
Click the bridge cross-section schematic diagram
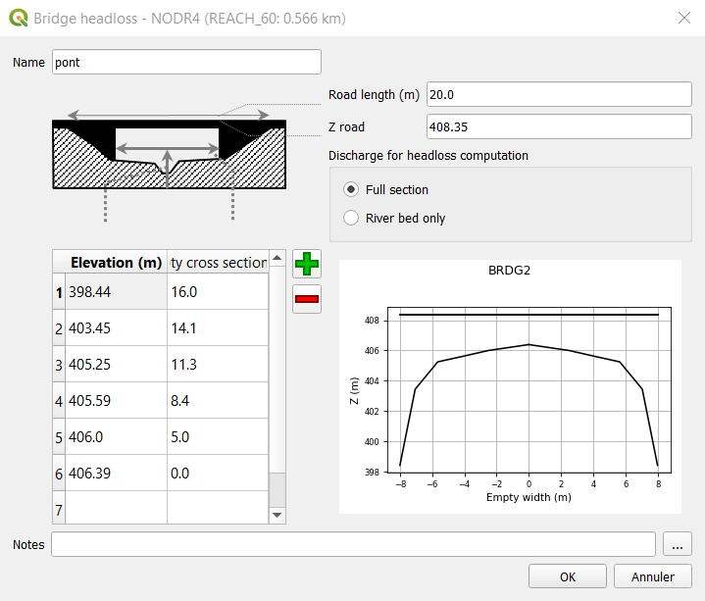point(169,154)
